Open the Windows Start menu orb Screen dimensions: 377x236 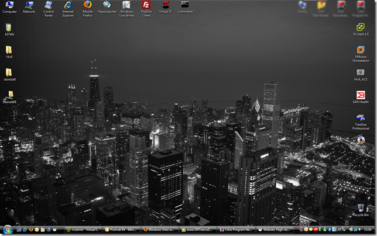pos(8,230)
